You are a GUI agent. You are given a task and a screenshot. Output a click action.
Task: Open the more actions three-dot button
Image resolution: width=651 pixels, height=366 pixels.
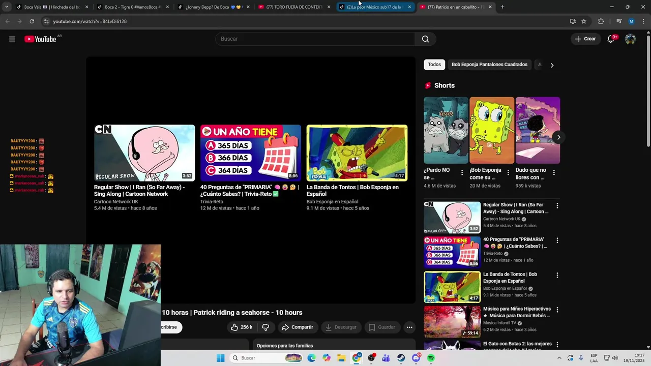coord(409,327)
